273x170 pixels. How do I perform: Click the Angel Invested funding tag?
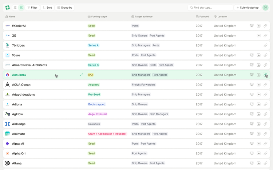click(97, 114)
